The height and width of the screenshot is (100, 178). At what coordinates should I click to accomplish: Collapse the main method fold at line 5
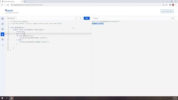click(9, 30)
